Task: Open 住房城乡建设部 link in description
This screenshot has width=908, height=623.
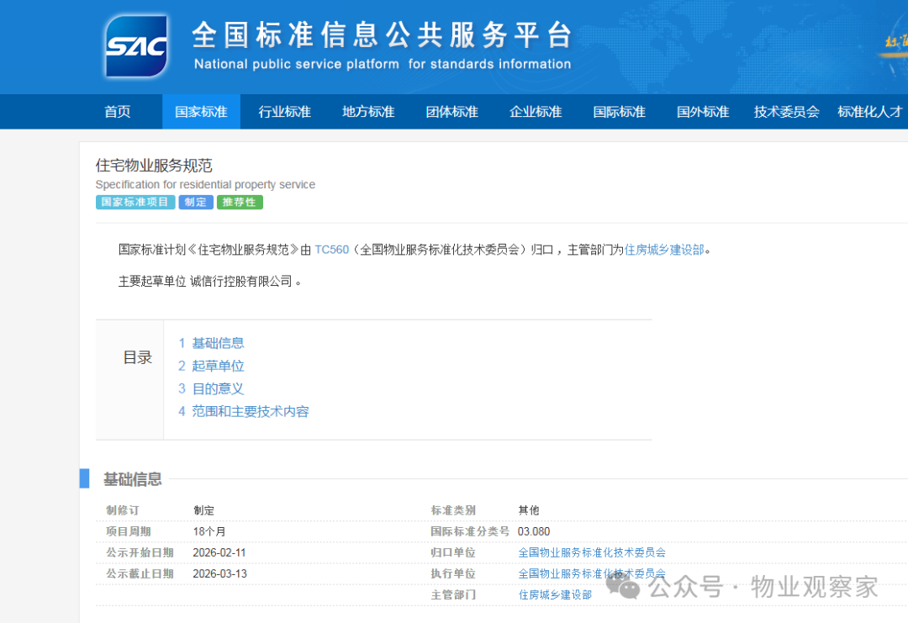Action: 664,250
